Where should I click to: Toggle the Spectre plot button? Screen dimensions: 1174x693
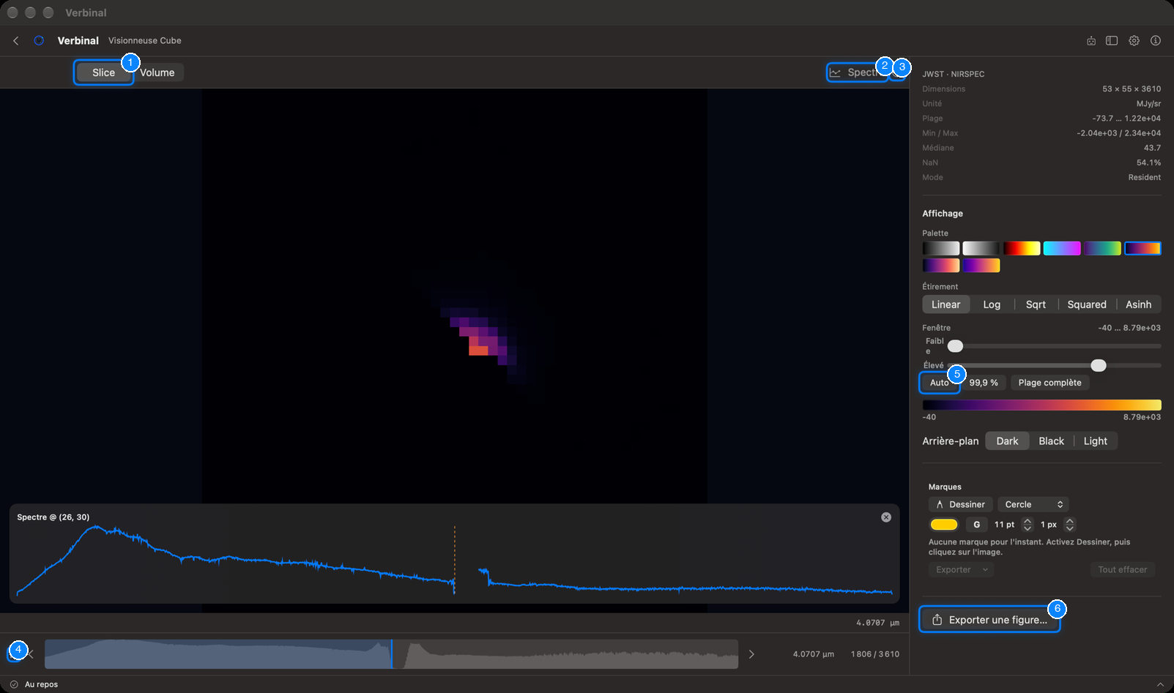pos(857,72)
